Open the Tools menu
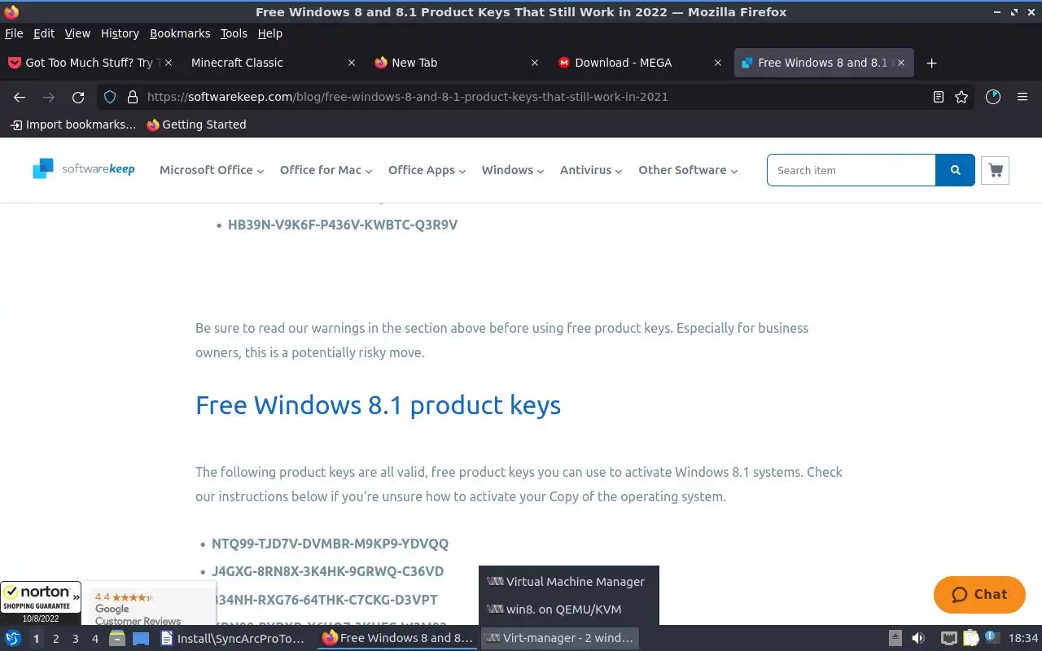Viewport: 1042px width, 651px height. 234,33
